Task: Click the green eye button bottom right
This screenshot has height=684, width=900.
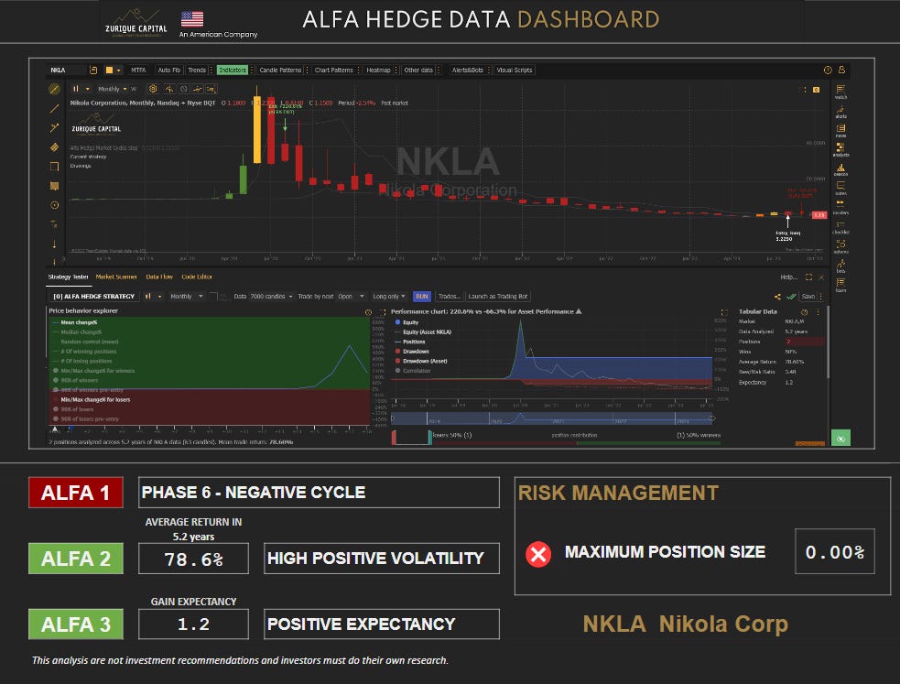Action: [x=840, y=439]
